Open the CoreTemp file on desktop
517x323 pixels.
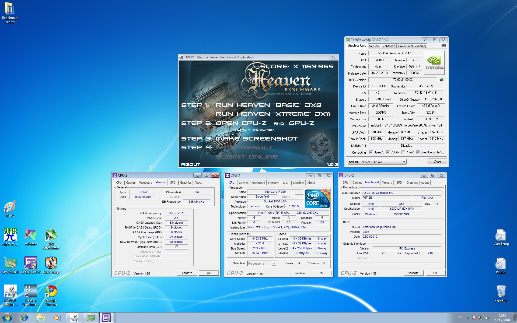pos(501,237)
